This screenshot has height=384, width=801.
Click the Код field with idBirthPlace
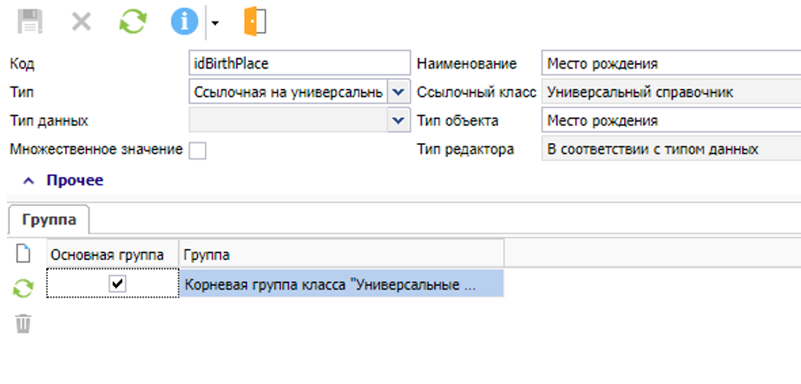299,63
